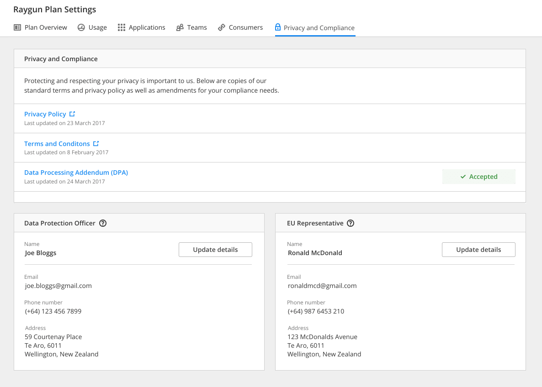Viewport: 542px width, 387px height.
Task: Click the green checkmark in the Accepted badge
Action: click(463, 177)
